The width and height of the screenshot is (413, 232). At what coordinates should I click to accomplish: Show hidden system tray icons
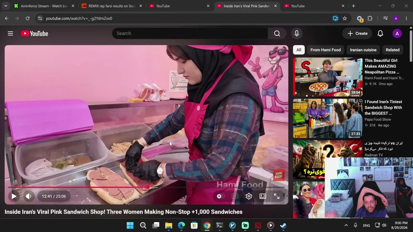[346, 226]
